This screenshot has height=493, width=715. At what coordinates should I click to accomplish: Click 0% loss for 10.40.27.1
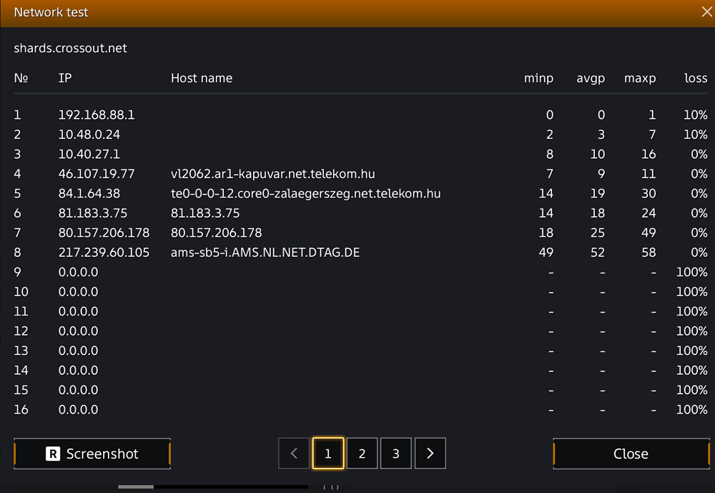pyautogui.click(x=699, y=154)
